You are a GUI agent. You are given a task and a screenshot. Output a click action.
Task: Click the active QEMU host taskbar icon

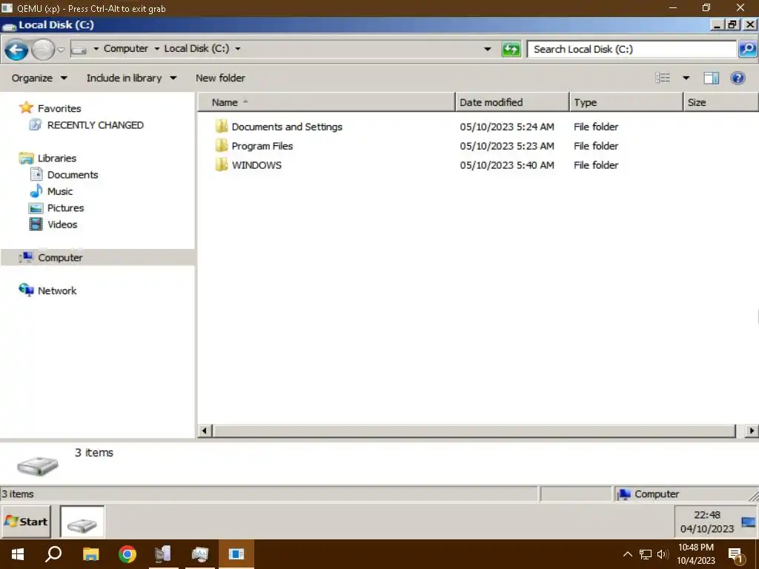(236, 554)
